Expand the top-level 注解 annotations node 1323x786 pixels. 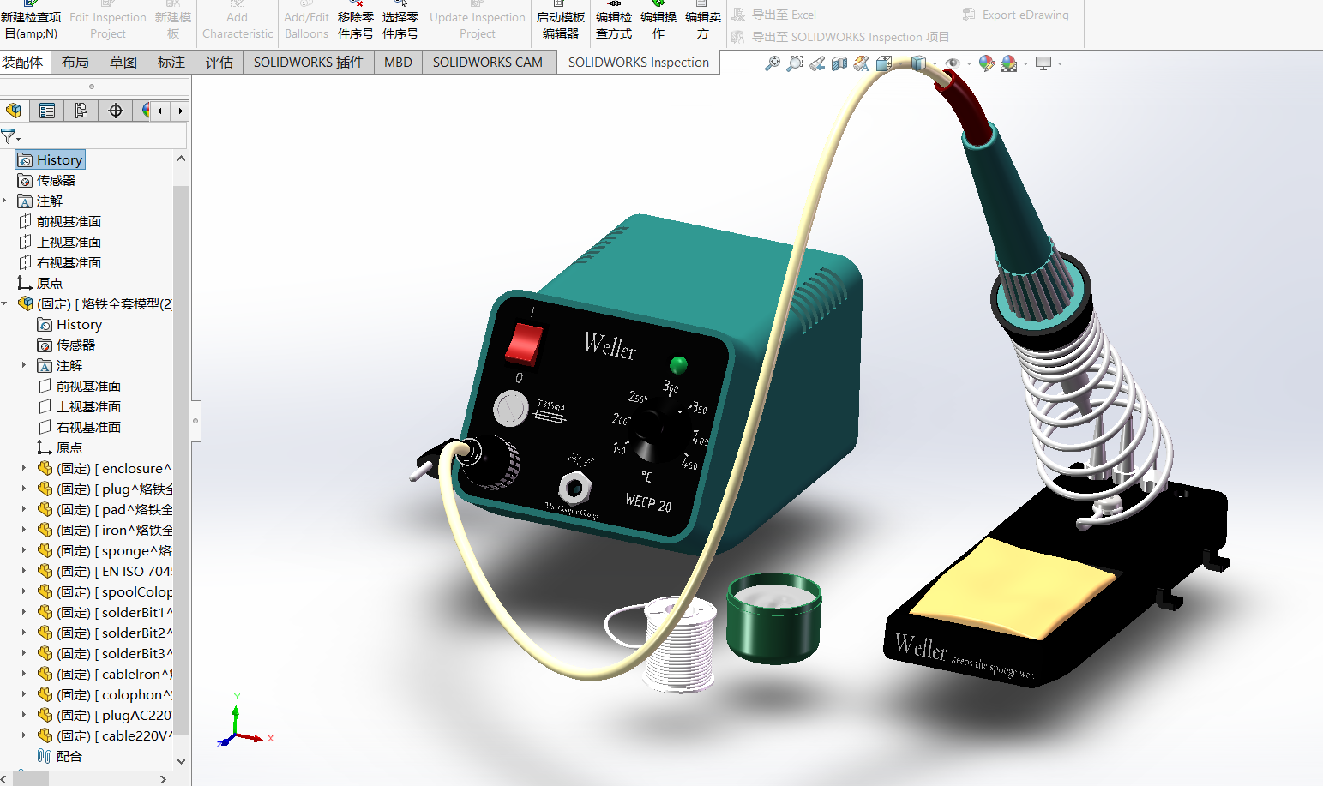pyautogui.click(x=5, y=201)
